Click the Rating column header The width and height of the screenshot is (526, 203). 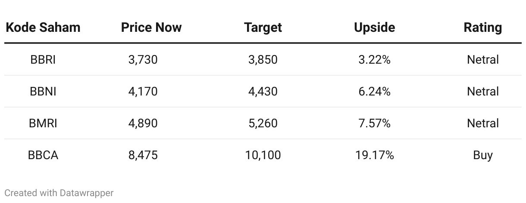[x=482, y=28]
